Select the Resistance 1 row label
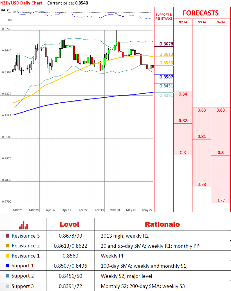231x291 pixels. (26, 256)
